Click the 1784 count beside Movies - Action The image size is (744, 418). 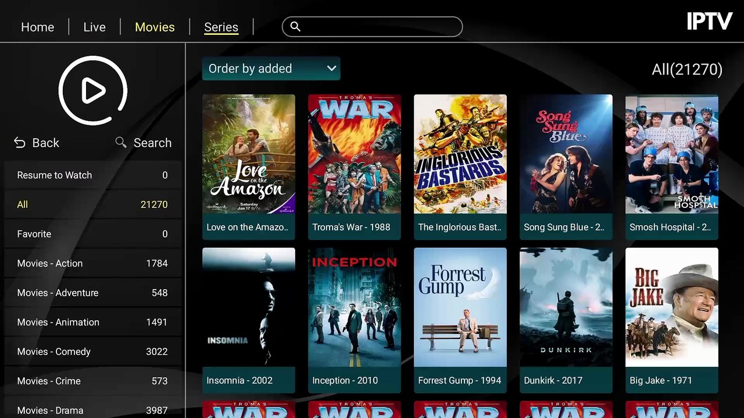click(x=157, y=264)
